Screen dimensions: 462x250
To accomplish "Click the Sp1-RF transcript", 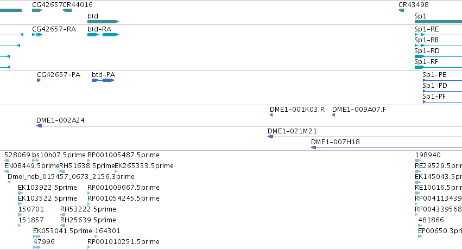I will click(438, 67).
